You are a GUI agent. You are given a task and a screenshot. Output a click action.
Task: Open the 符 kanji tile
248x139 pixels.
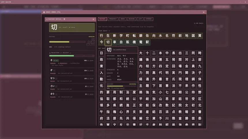click(x=174, y=36)
